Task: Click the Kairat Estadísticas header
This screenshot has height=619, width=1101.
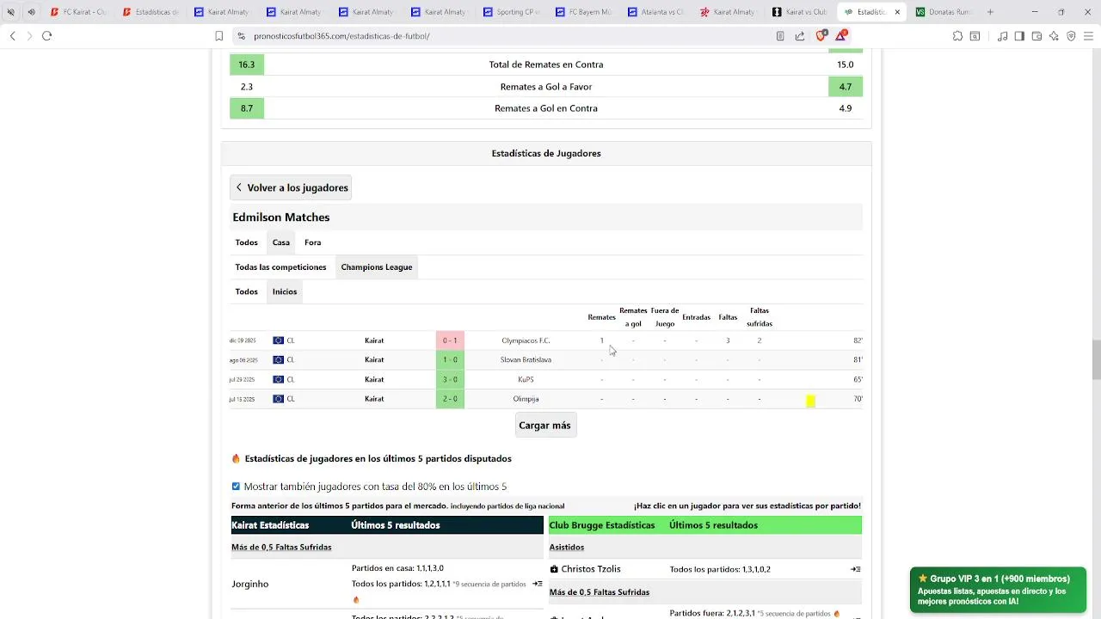Action: 270,525
